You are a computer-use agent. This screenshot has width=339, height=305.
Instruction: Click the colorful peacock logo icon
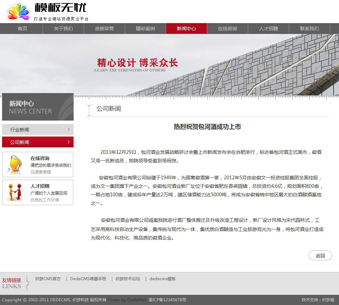(x=18, y=12)
